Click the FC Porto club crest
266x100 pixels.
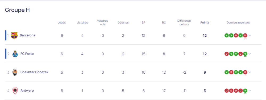(x=15, y=54)
